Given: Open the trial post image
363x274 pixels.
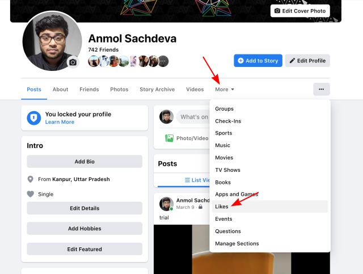Looking at the screenshot, I should pos(242,249).
